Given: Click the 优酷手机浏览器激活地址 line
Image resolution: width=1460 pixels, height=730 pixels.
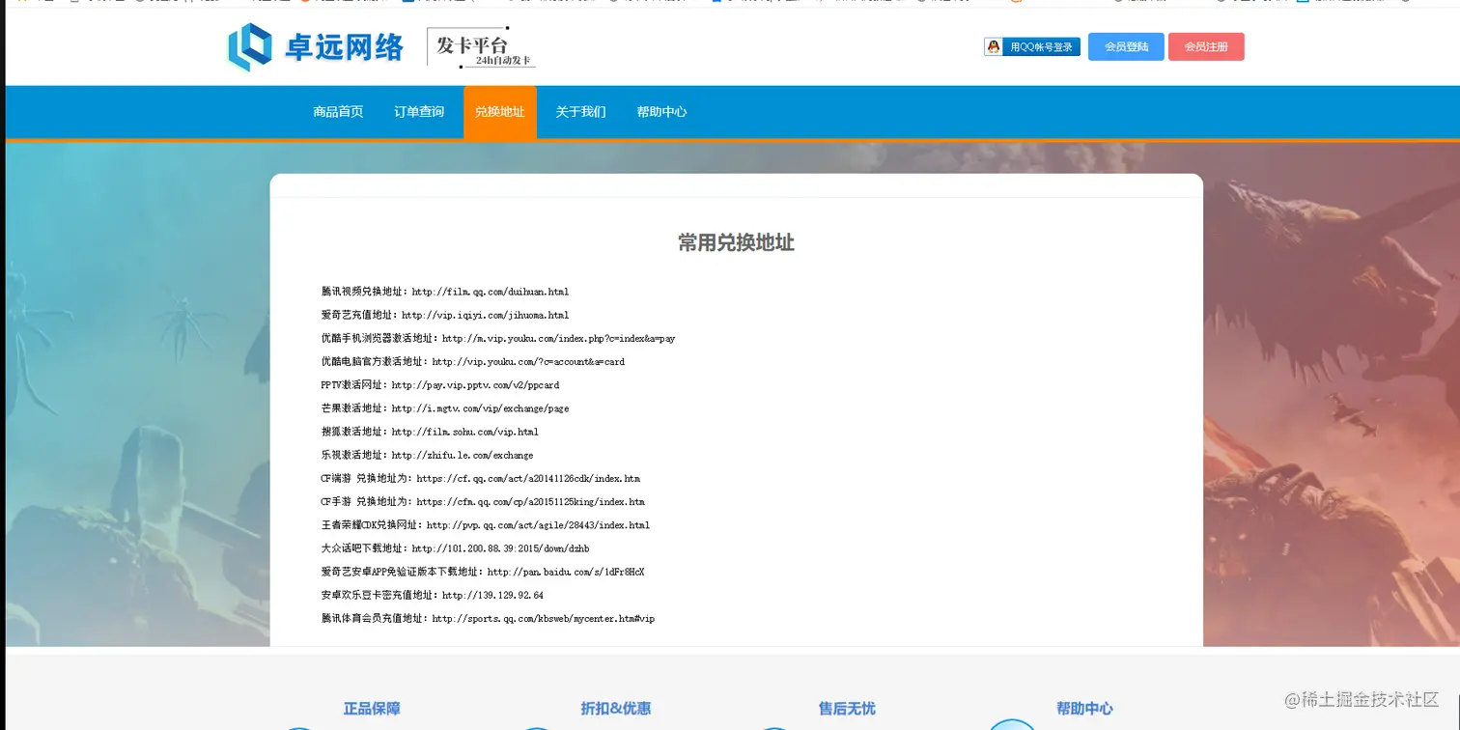Looking at the screenshot, I should [498, 339].
